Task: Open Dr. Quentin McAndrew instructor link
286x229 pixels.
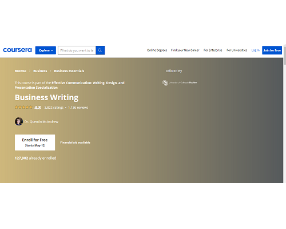Action: pos(41,122)
